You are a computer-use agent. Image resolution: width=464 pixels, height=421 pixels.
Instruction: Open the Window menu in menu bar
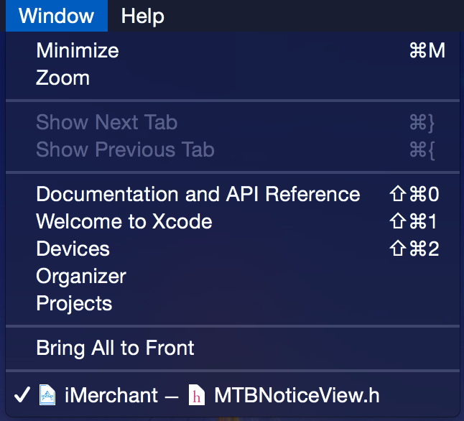(56, 16)
